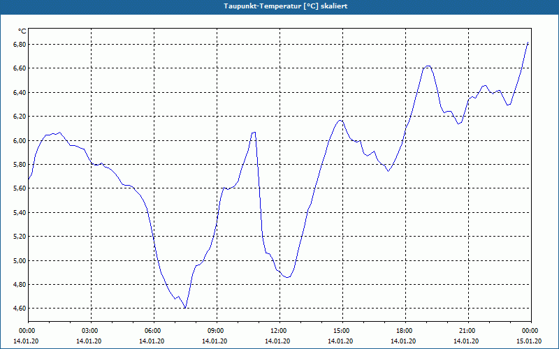The height and width of the screenshot is (349, 559).
Task: Click the 21:00 x-axis label
Action: point(467,331)
